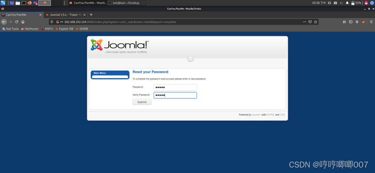Click the screen recorder panel icon
Screen dimensions: 375x173
click(36, 3)
